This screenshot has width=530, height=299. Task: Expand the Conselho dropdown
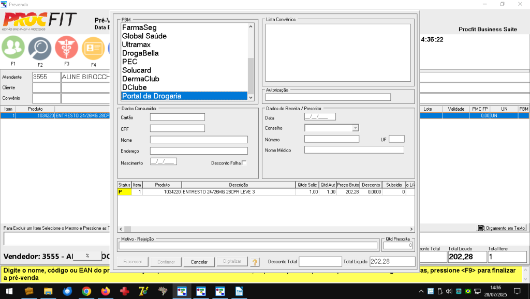355,128
